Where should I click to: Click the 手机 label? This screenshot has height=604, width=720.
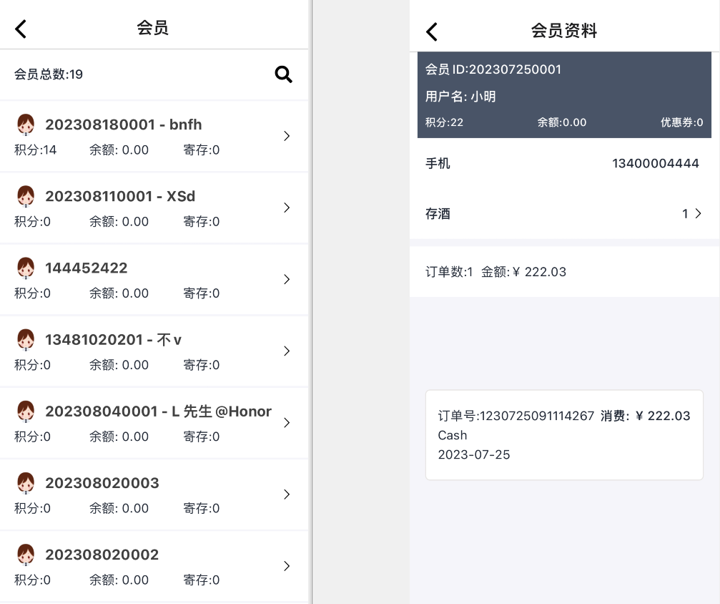(438, 163)
